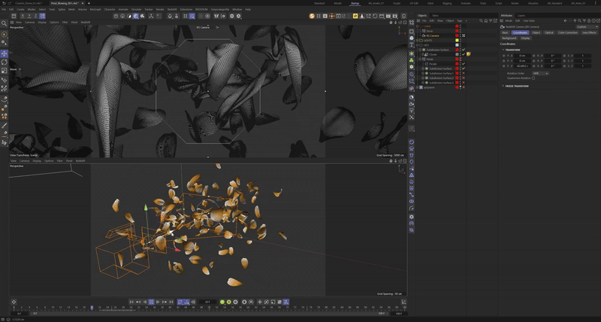Viewport: 601px width, 322px height.
Task: Click the back arrow in Attributes manager
Action: (x=566, y=21)
